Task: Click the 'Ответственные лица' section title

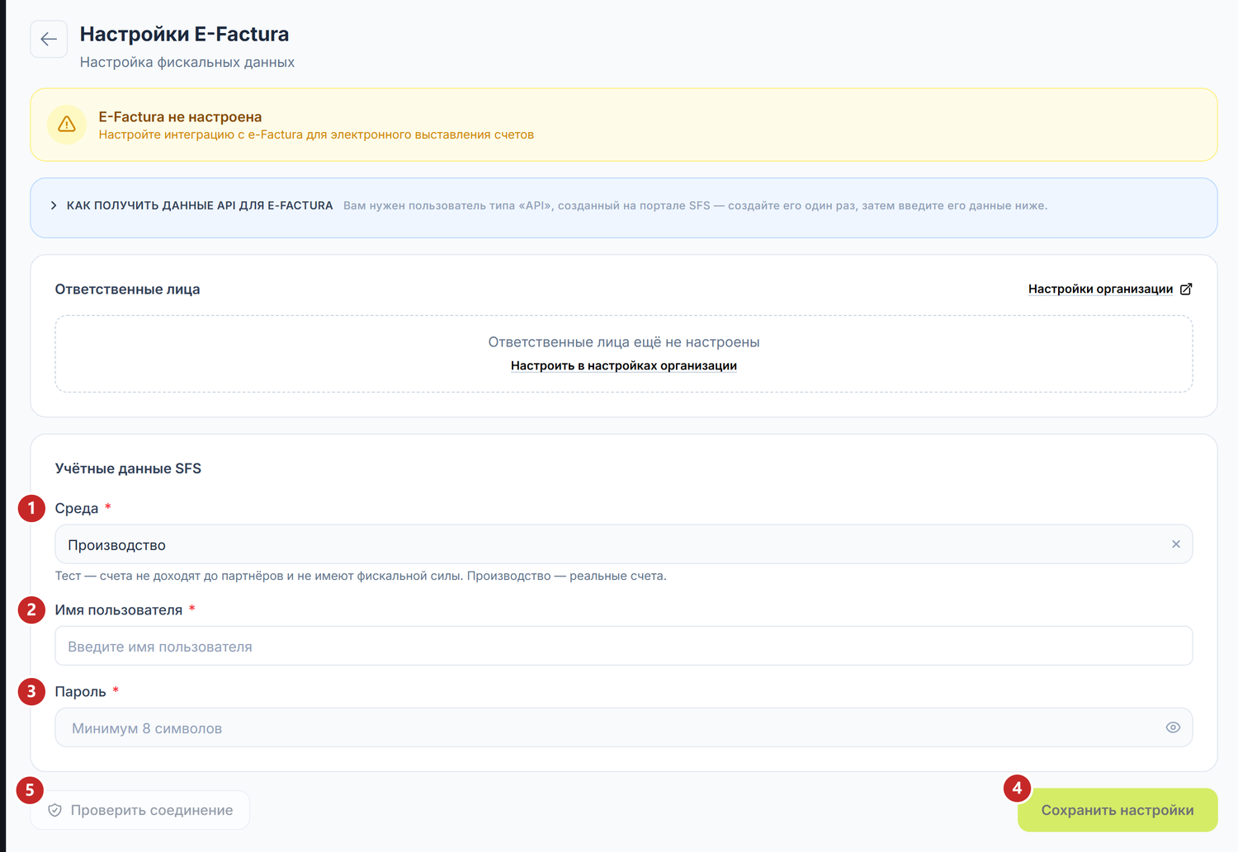Action: (x=127, y=289)
